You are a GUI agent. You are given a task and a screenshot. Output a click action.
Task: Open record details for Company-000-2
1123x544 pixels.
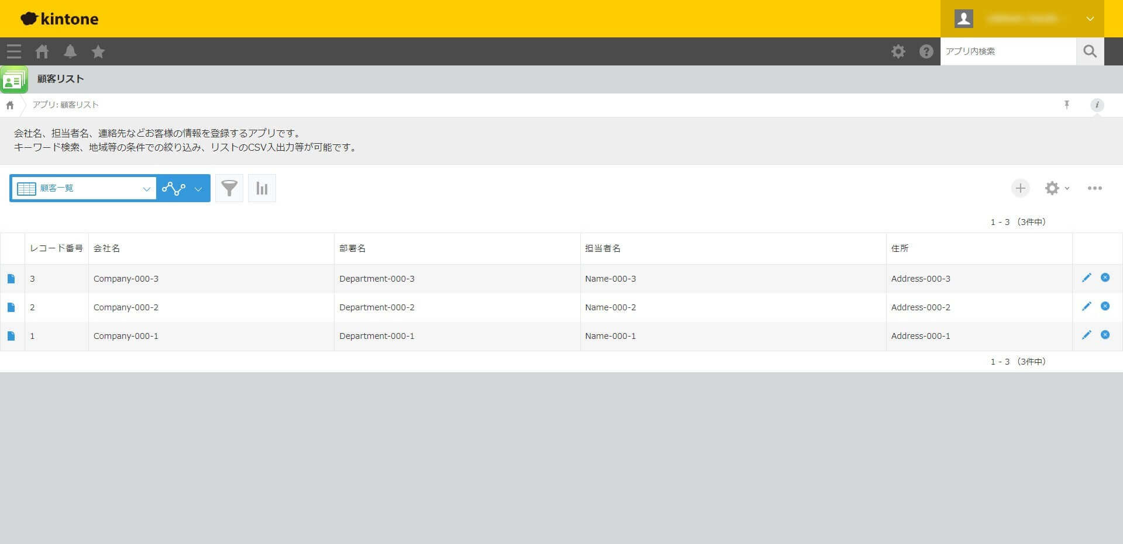coord(11,307)
